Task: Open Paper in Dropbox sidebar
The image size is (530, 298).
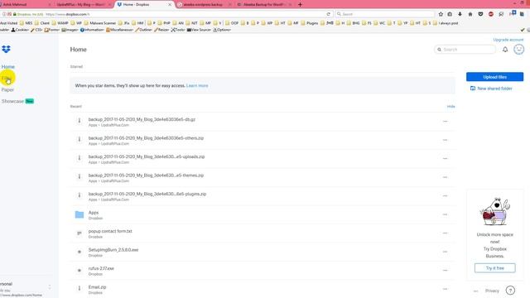Action: point(7,89)
